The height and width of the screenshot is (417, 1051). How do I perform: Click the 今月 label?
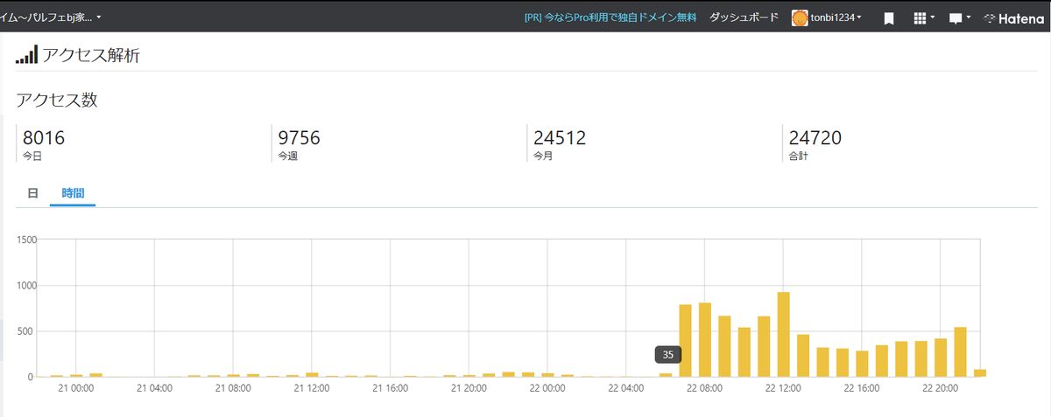543,156
